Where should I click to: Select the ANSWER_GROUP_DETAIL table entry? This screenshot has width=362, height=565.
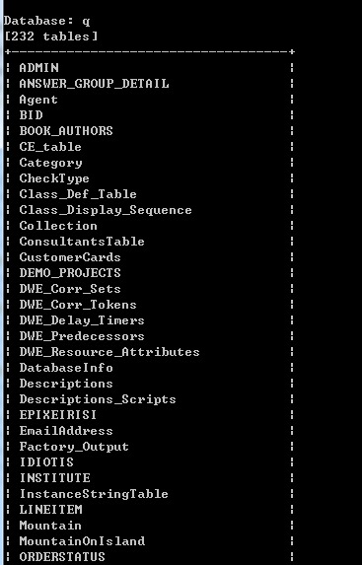94,84
